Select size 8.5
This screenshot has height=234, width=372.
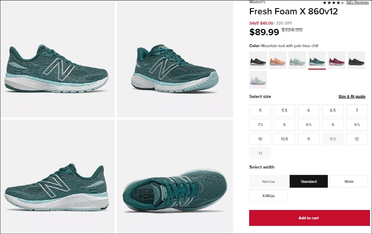308,125
